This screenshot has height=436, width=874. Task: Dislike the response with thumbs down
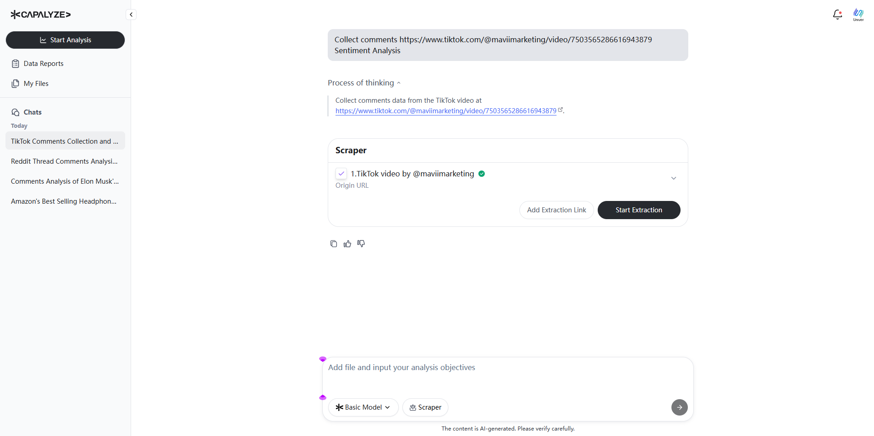coord(361,244)
